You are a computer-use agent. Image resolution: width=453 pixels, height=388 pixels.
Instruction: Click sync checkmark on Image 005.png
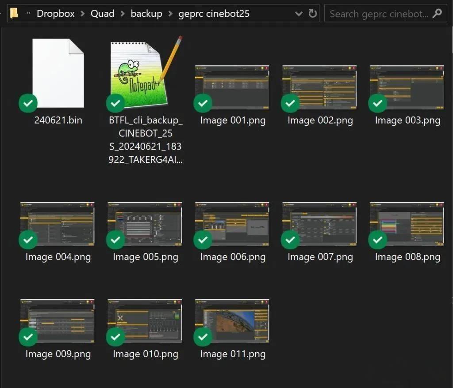[115, 240]
